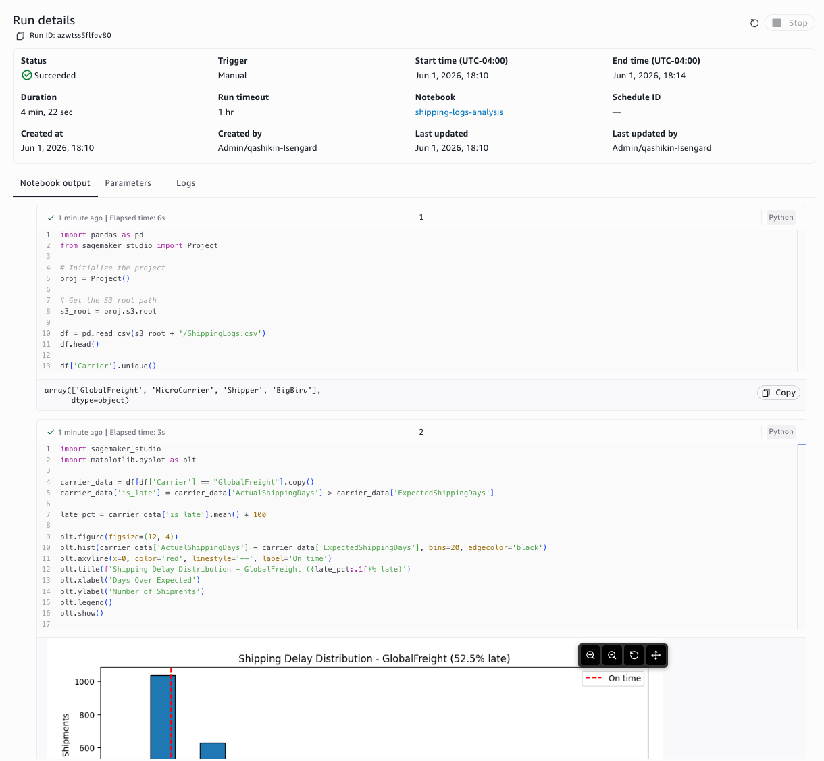Click the Python language badge of cell 1
This screenshot has height=761, width=824.
(781, 217)
